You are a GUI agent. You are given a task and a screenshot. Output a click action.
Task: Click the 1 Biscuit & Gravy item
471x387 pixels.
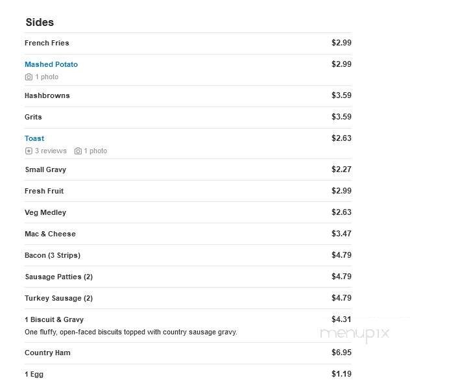[x=54, y=319]
